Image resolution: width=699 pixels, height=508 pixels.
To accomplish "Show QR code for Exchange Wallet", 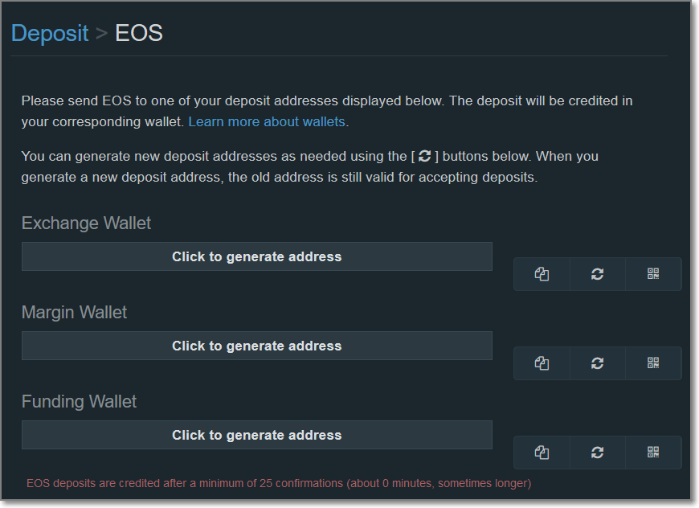I will (x=653, y=274).
